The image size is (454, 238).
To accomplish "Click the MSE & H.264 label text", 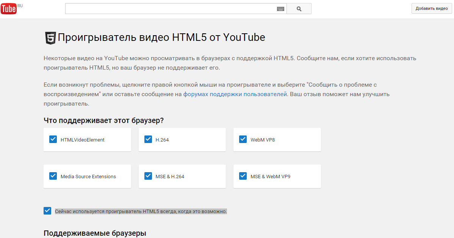I will click(x=170, y=177).
